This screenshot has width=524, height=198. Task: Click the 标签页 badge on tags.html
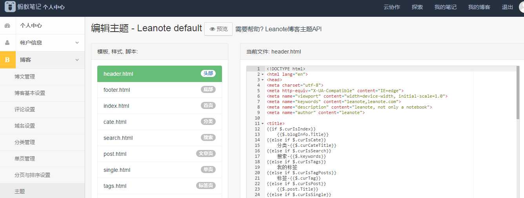(x=206, y=186)
